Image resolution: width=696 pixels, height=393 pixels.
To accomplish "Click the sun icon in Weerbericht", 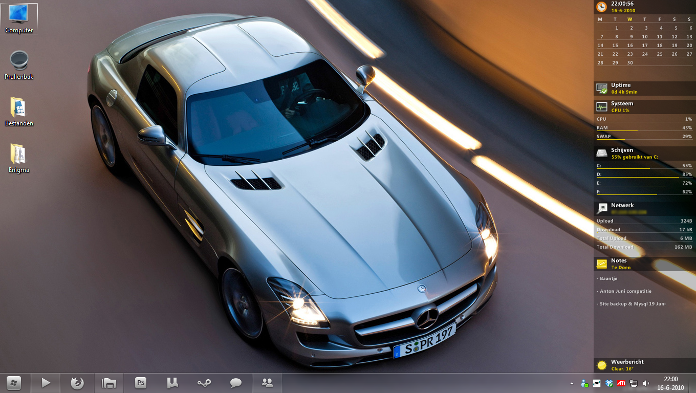I will point(602,365).
